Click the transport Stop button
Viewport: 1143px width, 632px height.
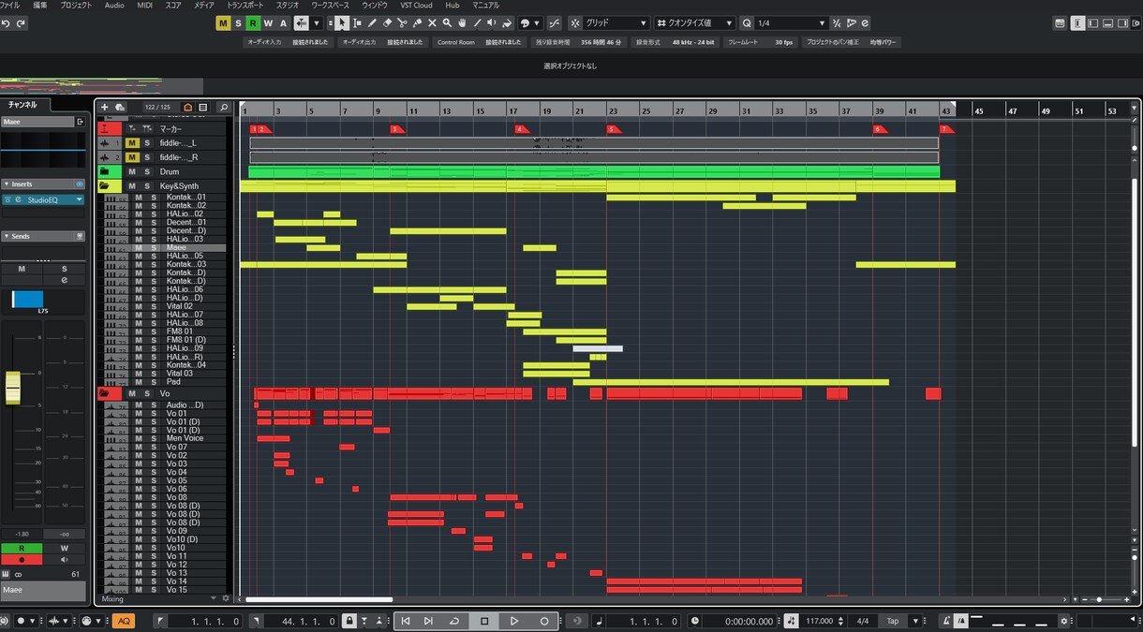[x=484, y=621]
